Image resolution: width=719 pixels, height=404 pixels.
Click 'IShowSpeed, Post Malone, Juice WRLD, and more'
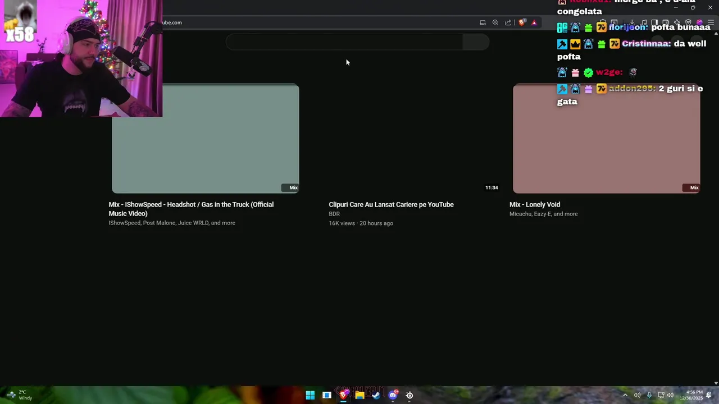(x=172, y=223)
